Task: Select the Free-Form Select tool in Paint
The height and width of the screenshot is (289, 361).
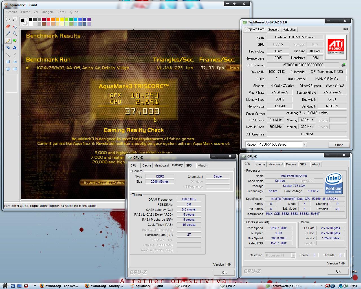Action: 8,19
